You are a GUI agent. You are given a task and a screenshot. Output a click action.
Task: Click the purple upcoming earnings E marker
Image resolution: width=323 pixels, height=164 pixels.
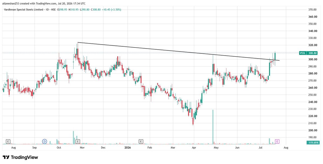[x=277, y=142]
